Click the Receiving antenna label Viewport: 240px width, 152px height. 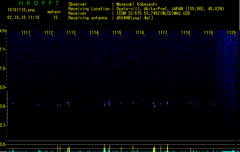(x=88, y=18)
